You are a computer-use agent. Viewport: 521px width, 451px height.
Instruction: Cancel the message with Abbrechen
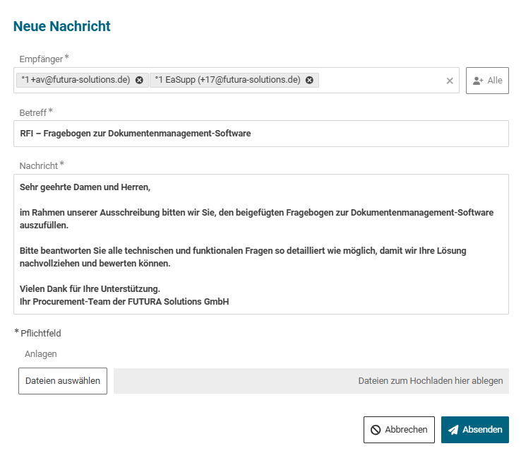(399, 430)
